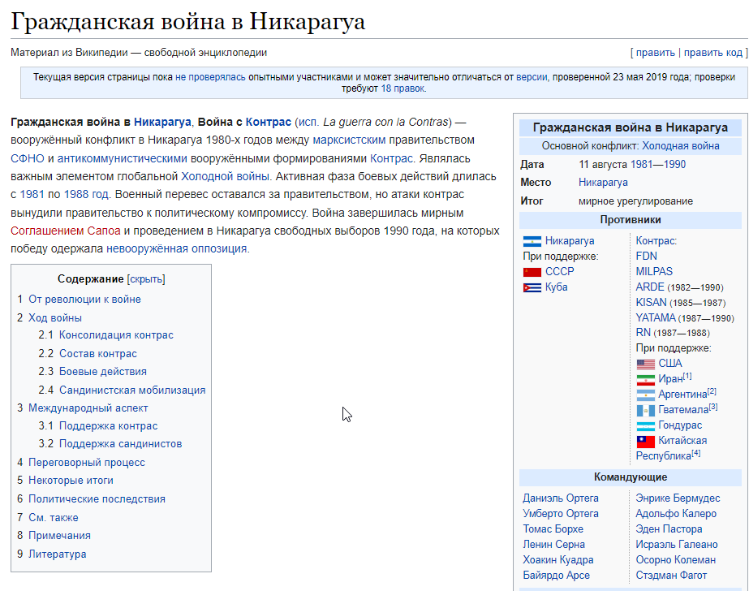Viewport: 749px width, 591px height.
Task: Open the 'ARDE' link in infobox
Action: coord(650,287)
